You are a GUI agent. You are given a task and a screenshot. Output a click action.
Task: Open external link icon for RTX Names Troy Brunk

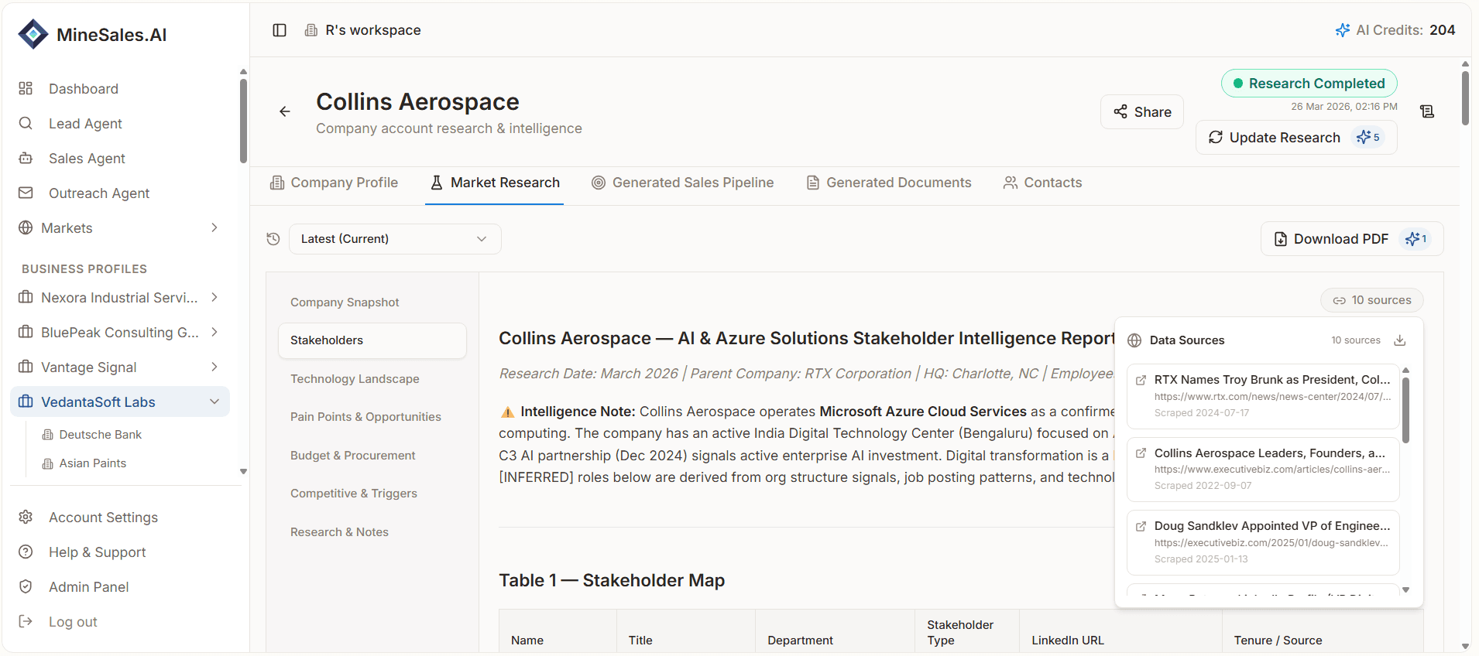pos(1141,380)
